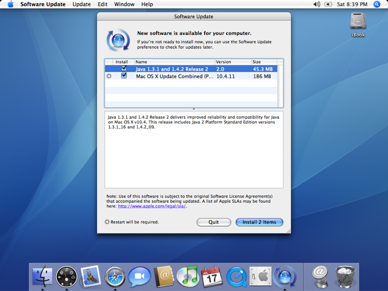Open the iBook hard drive icon
388x291 pixels.
358,24
